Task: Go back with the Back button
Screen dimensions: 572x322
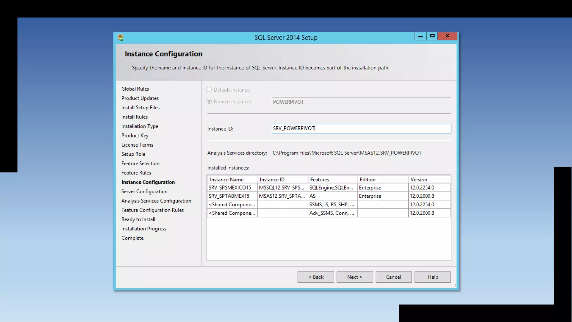Action: pos(316,277)
